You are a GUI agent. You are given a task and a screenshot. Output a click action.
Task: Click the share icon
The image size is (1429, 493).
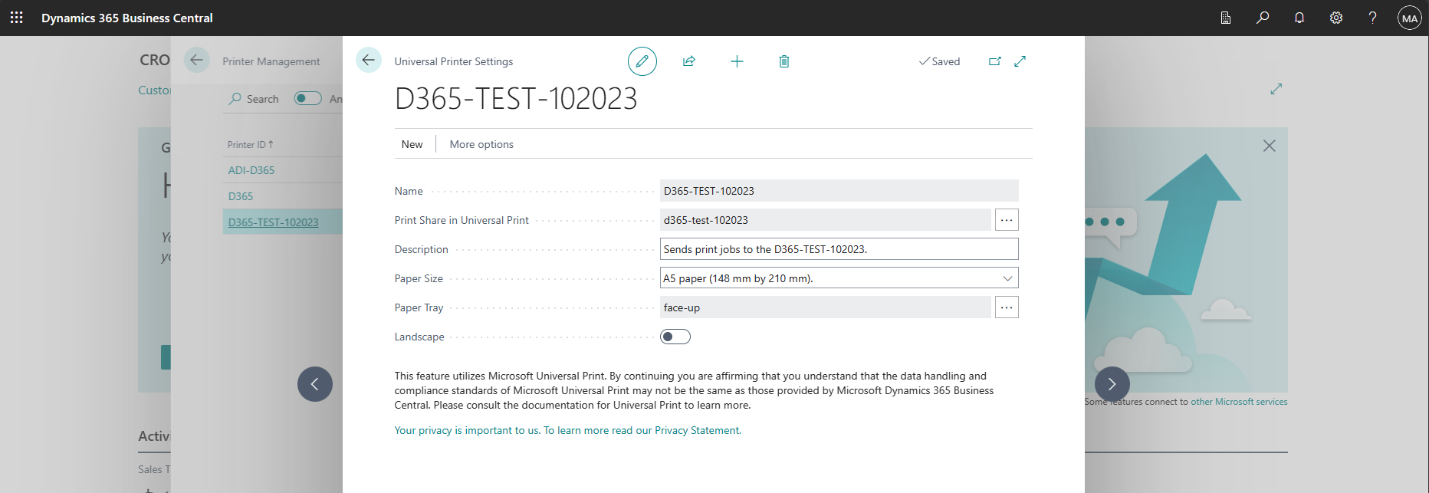[x=689, y=61]
